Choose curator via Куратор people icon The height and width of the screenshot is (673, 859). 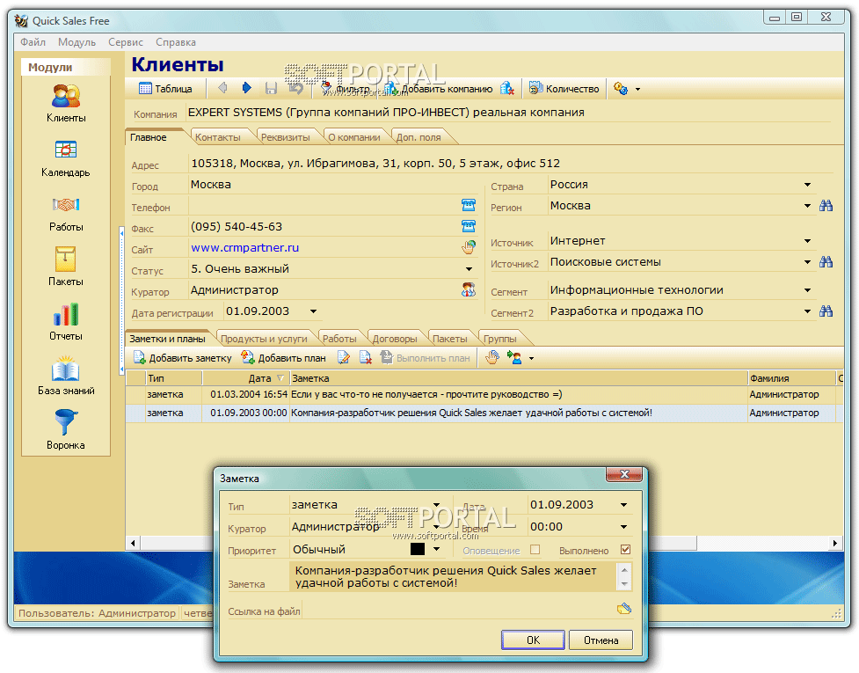pyautogui.click(x=469, y=289)
